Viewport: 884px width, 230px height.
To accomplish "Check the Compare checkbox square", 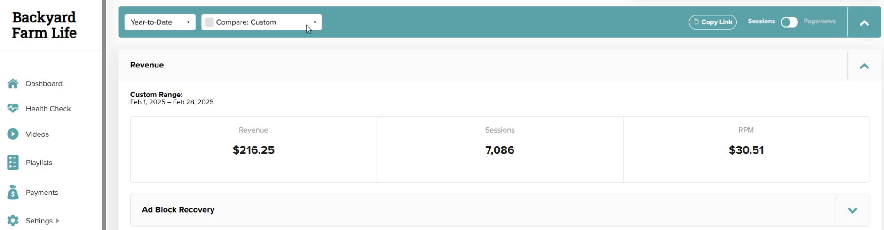I will point(209,22).
